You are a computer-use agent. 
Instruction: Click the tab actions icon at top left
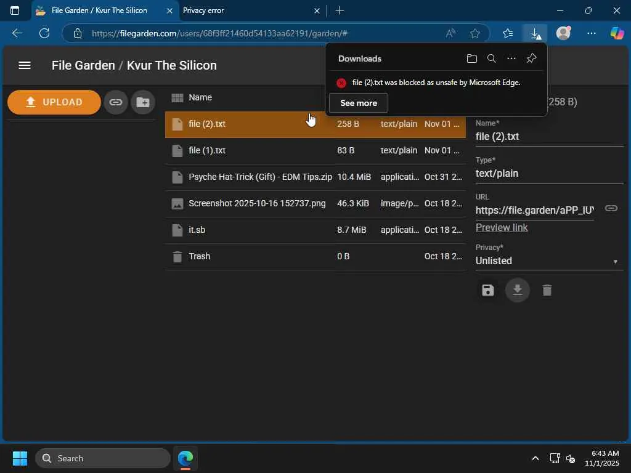(x=15, y=10)
